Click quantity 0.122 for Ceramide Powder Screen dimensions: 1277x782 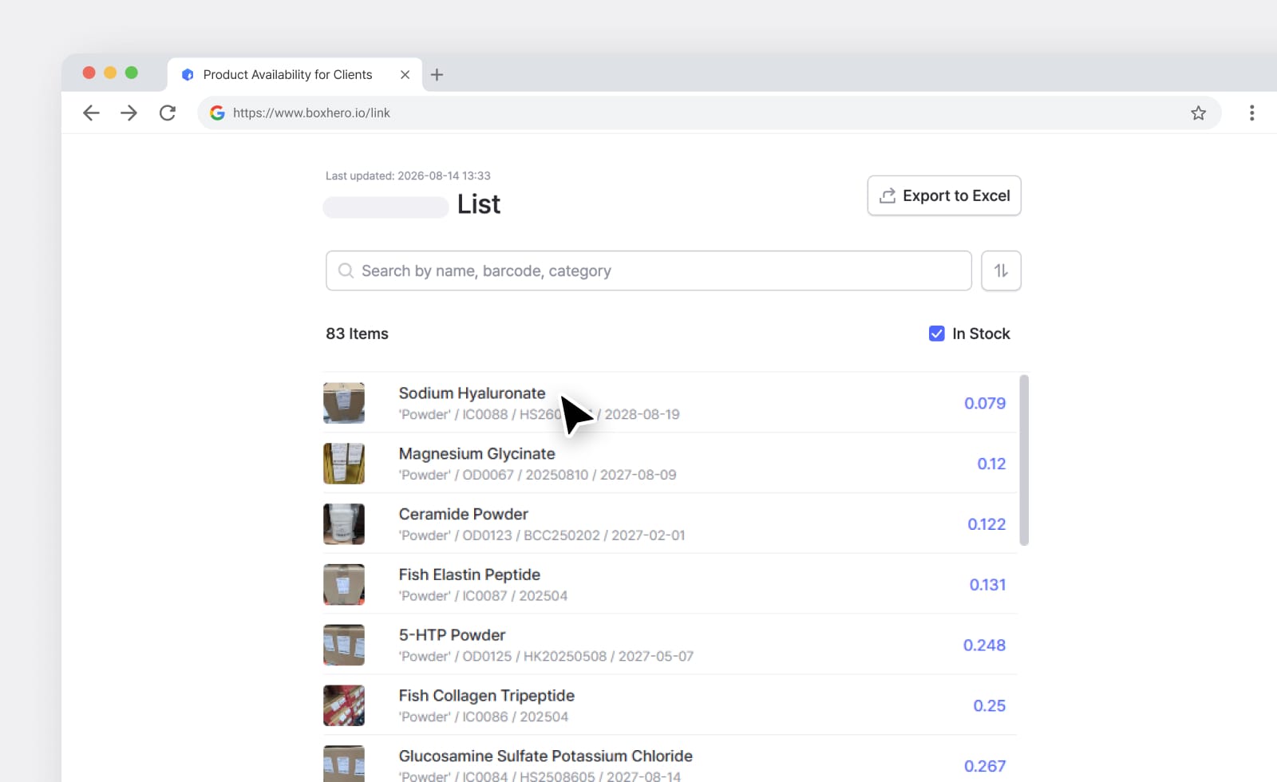(986, 524)
